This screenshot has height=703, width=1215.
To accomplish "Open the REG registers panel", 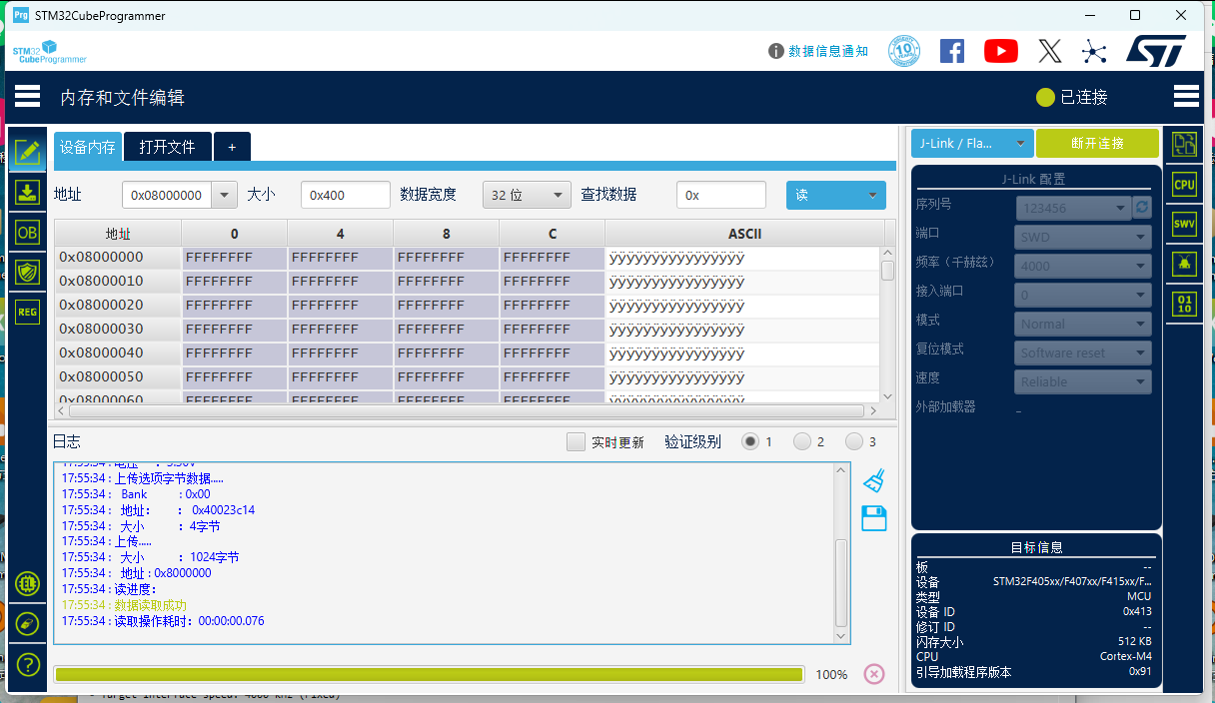I will 28,312.
